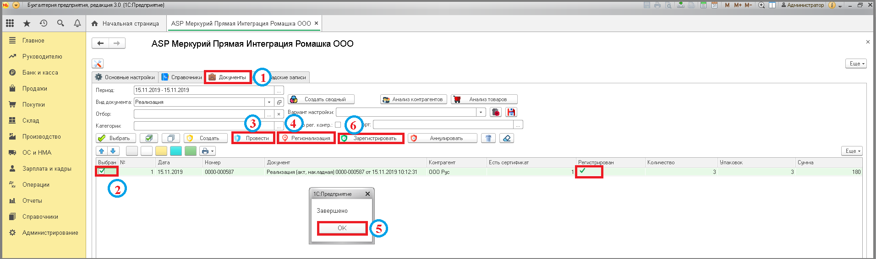The height and width of the screenshot is (259, 876).
Task: Click the Провести button
Action: [253, 138]
